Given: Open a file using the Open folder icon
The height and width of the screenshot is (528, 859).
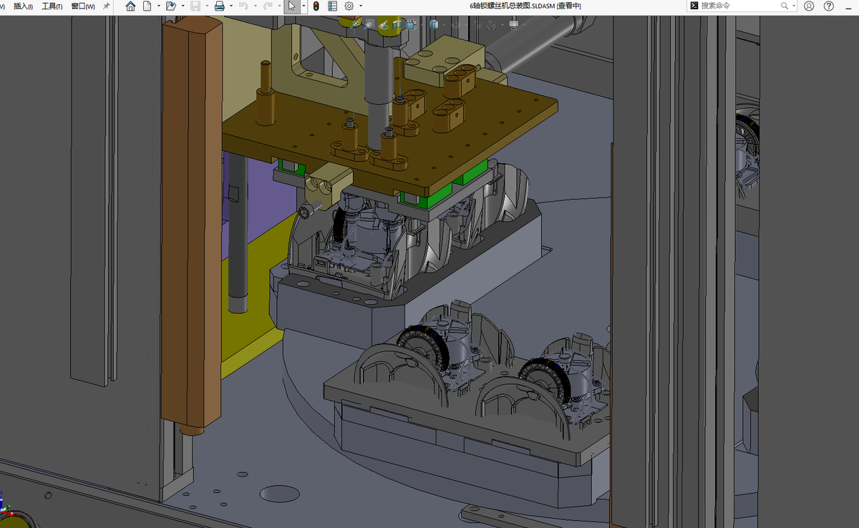Looking at the screenshot, I should 170,6.
